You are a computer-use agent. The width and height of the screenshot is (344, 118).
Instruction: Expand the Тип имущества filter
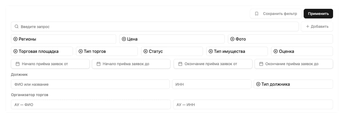pos(237,51)
